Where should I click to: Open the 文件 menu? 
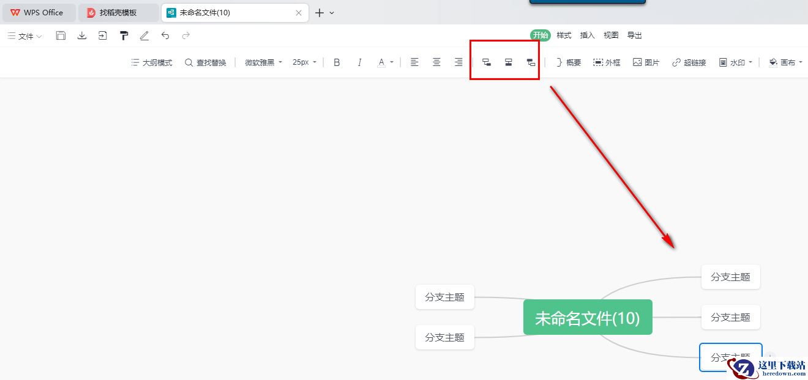(x=24, y=36)
